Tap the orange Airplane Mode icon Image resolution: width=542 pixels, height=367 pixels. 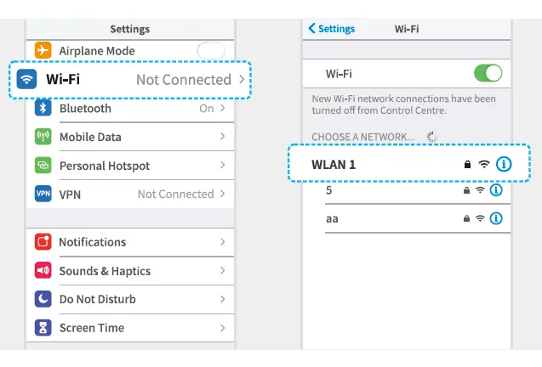(x=43, y=51)
